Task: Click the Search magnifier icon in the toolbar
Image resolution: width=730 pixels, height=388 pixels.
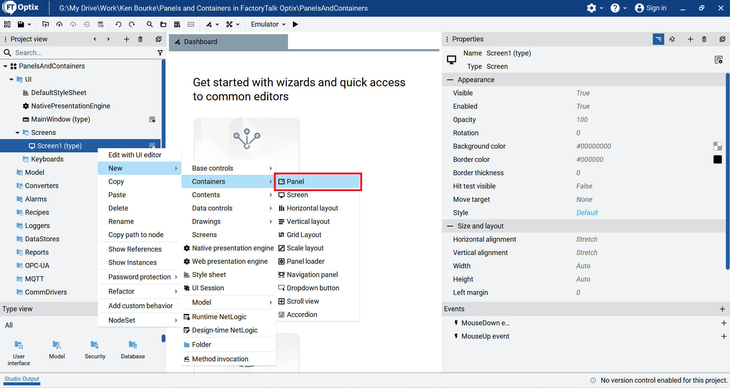Action: pos(150,24)
